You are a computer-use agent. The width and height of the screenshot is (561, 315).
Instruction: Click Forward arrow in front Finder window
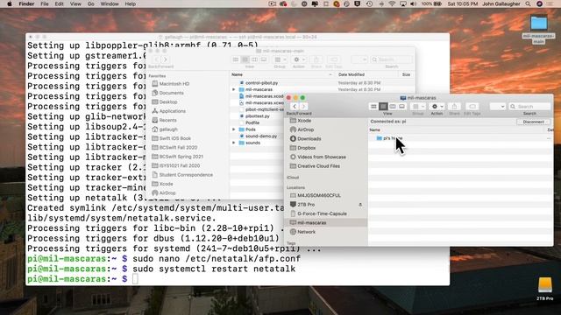tap(303, 107)
